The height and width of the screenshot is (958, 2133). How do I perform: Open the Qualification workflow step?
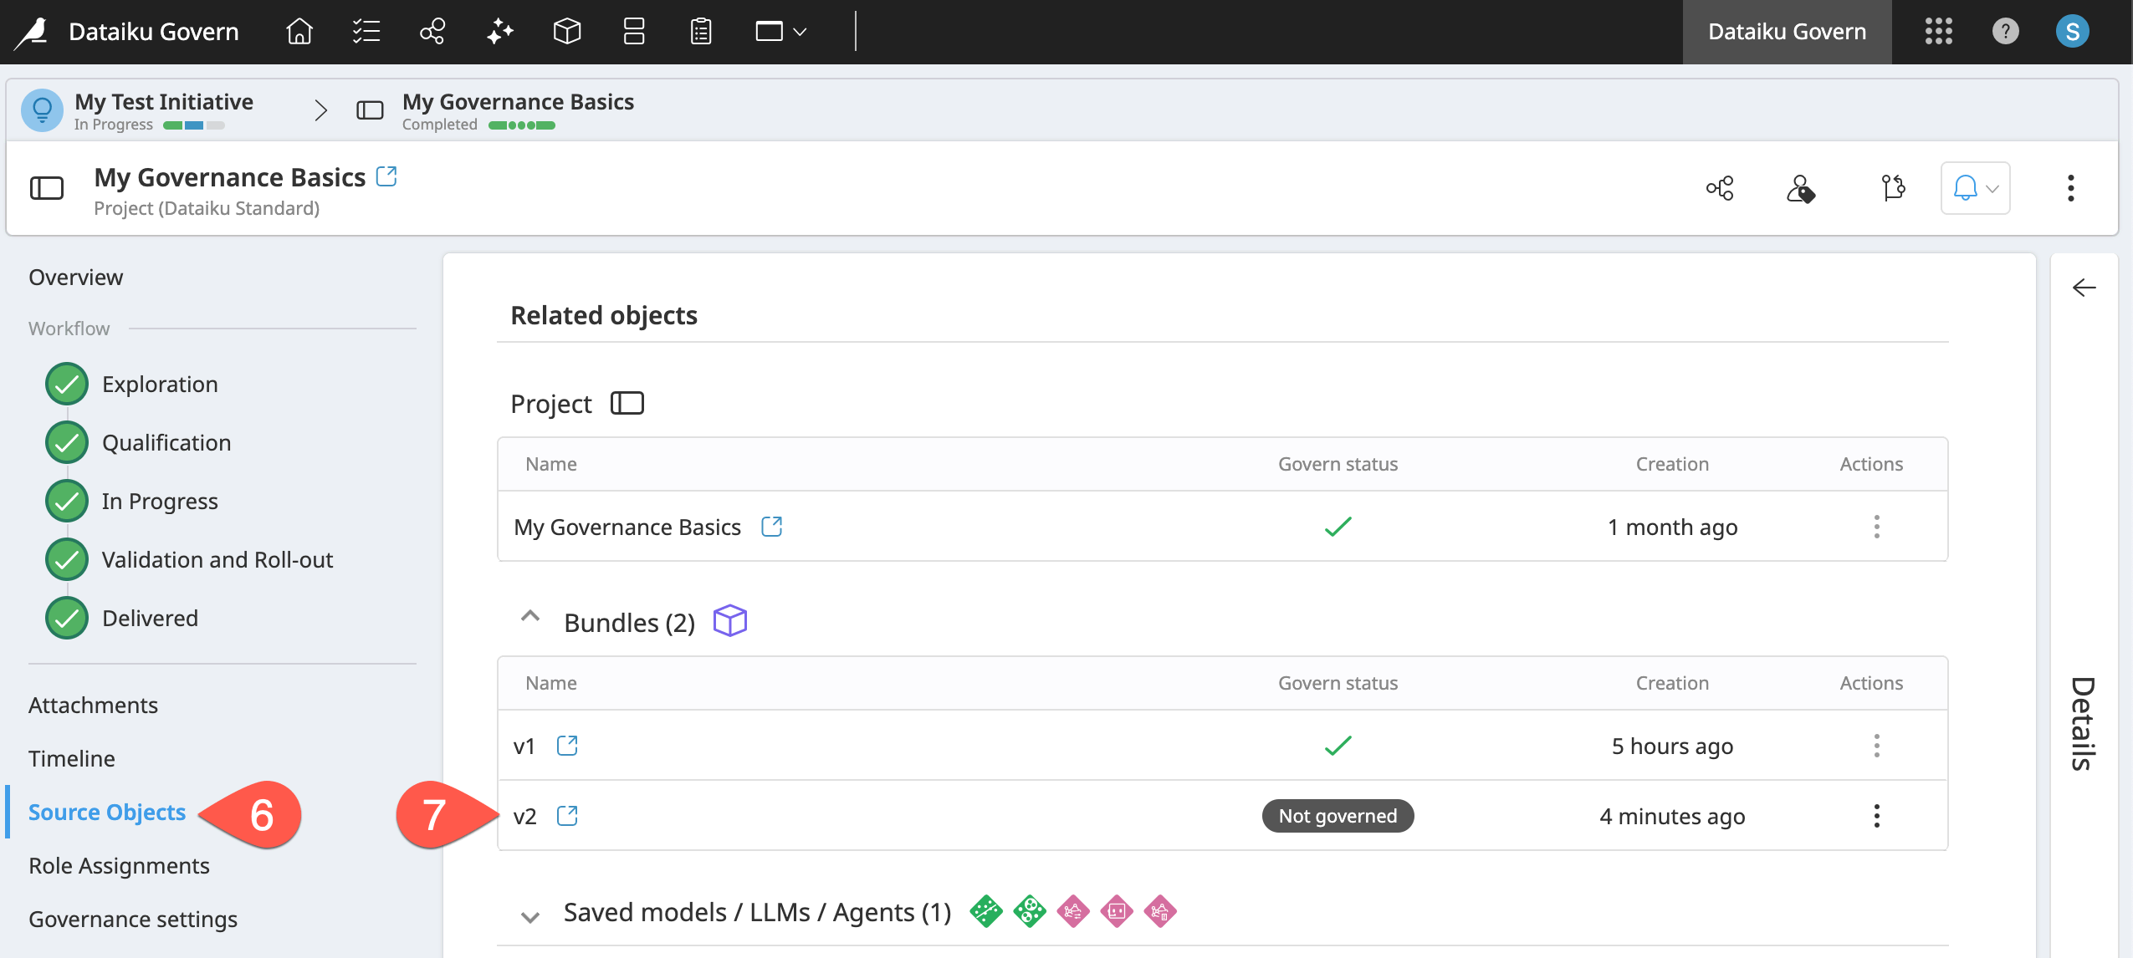point(166,443)
